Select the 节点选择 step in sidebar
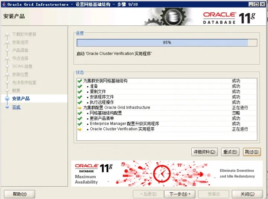This screenshot has height=199, width=268. (x=20, y=58)
